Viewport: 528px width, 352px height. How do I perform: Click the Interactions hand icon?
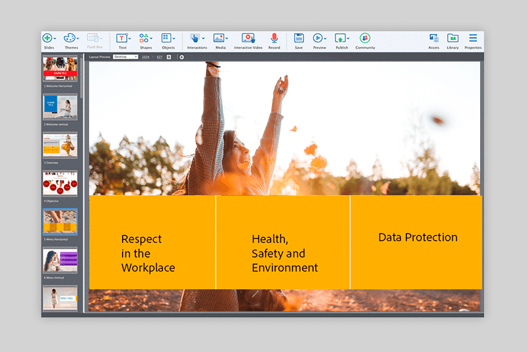point(195,38)
